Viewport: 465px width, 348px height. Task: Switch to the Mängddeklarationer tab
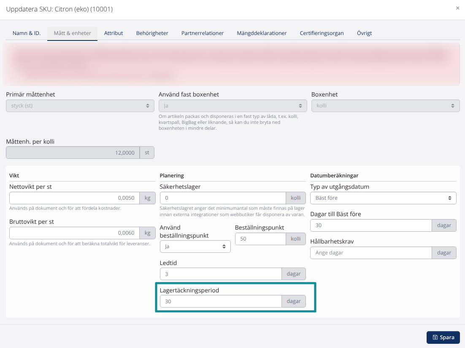pos(262,32)
